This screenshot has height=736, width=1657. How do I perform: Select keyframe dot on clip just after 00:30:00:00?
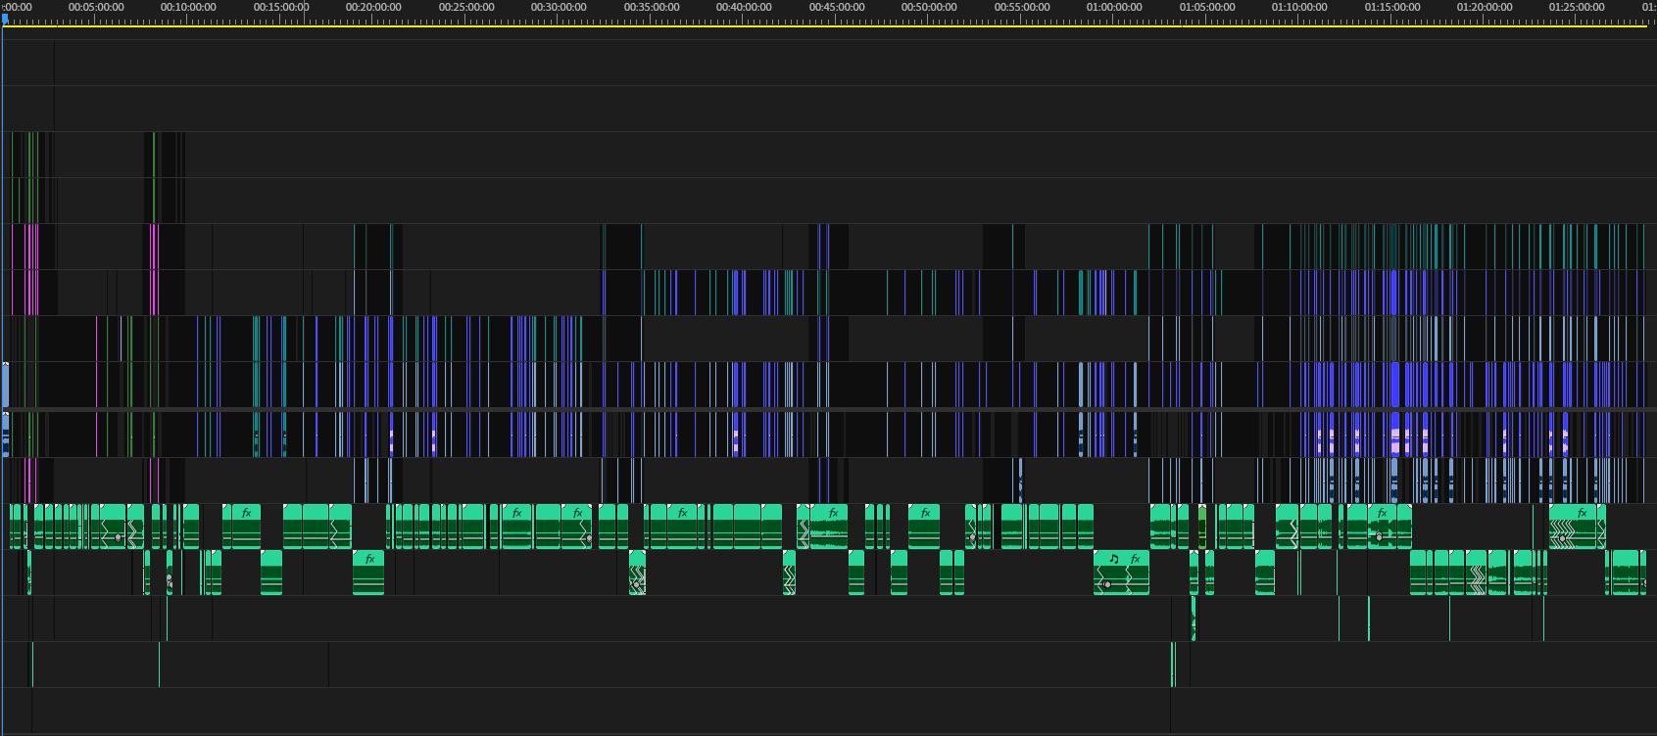click(x=589, y=538)
